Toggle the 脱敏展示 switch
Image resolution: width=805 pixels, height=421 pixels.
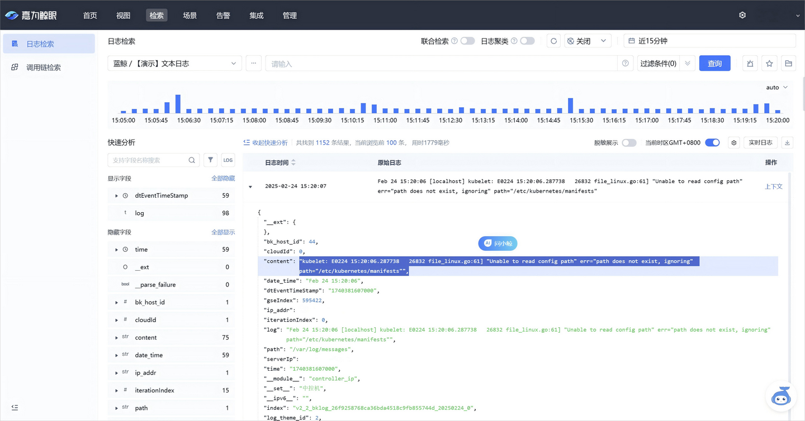(629, 143)
